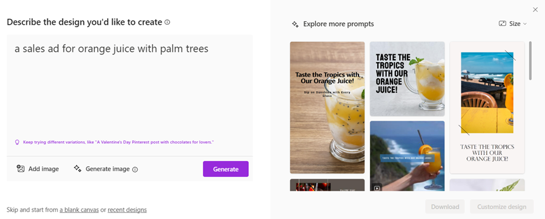Open the recent designs link
The width and height of the screenshot is (545, 219).
pos(127,209)
